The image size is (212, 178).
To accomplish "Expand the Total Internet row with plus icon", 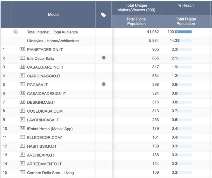I will [15, 32].
